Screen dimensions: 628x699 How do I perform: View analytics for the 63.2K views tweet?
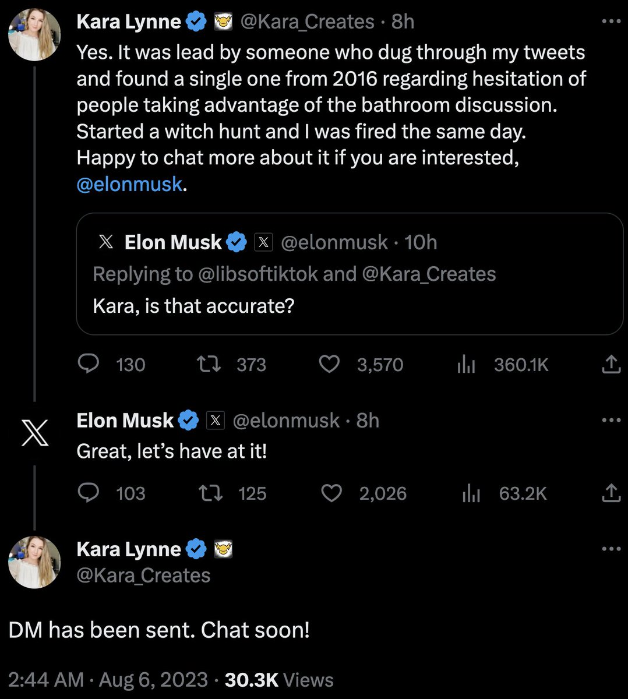[x=471, y=493]
